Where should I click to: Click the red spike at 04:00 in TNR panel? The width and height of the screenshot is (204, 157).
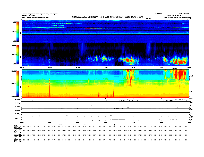(x=50, y=88)
